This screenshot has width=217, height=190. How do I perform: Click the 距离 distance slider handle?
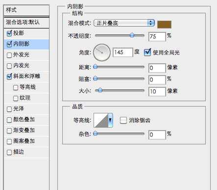coord(96,67)
